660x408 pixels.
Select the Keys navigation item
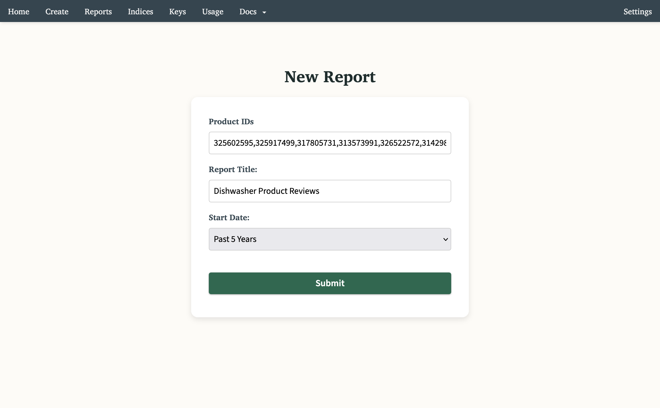(x=177, y=12)
